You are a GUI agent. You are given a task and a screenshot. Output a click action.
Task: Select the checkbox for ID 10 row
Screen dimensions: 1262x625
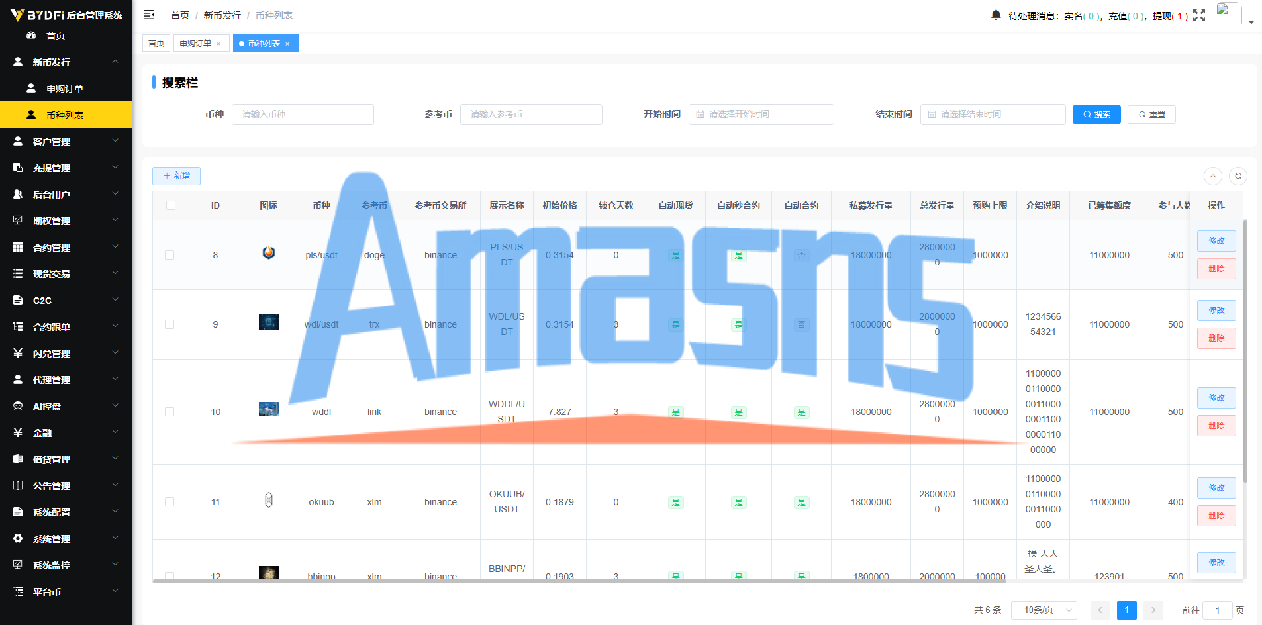[x=170, y=412]
